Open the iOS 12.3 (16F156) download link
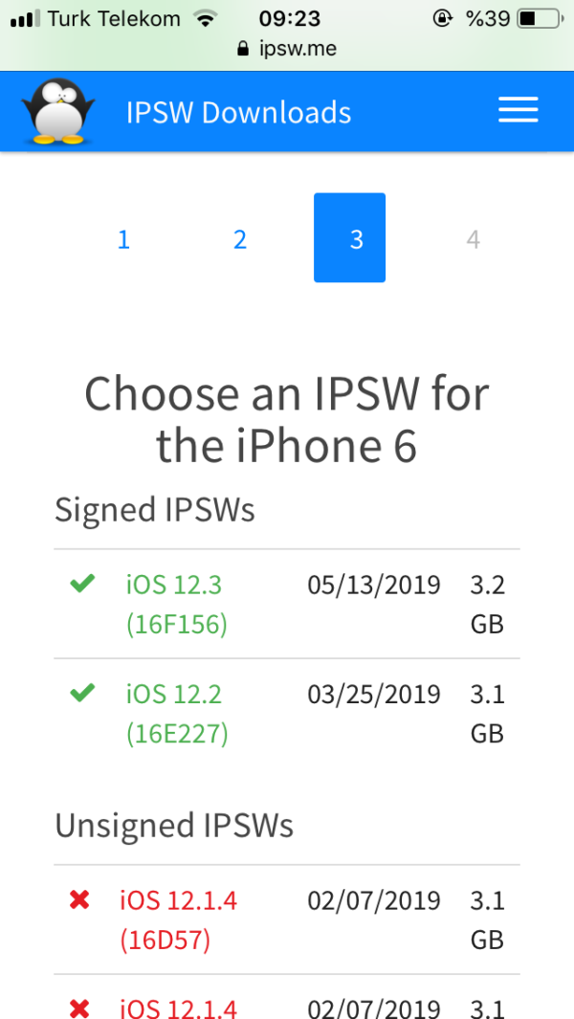The height and width of the screenshot is (1019, 574). tap(176, 604)
